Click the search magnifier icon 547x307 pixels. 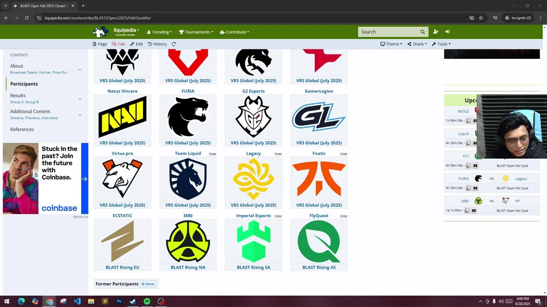pos(423,32)
